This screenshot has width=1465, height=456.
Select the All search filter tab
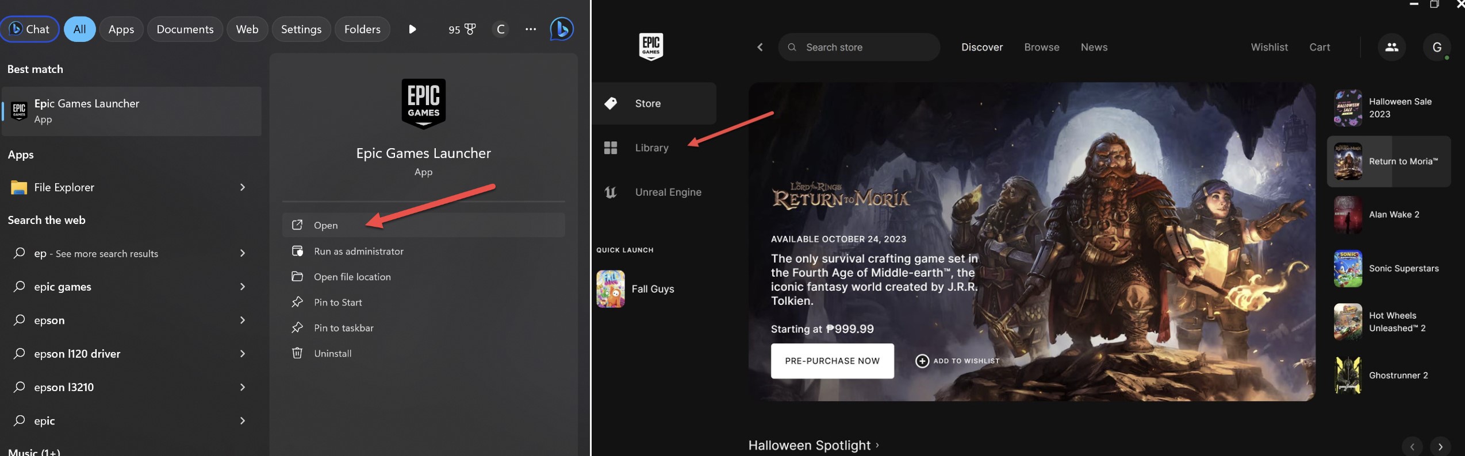click(79, 29)
